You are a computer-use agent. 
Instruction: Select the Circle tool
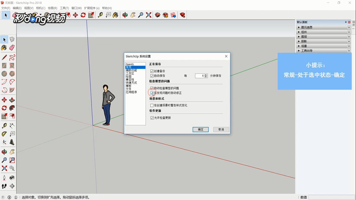[4, 74]
